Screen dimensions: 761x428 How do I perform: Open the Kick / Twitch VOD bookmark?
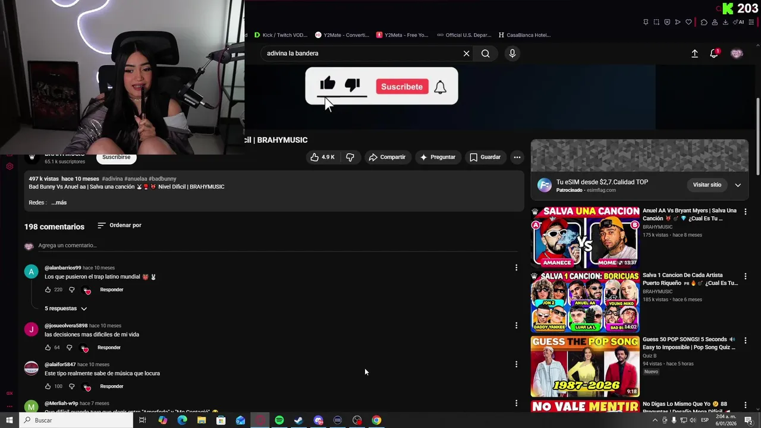tap(281, 35)
